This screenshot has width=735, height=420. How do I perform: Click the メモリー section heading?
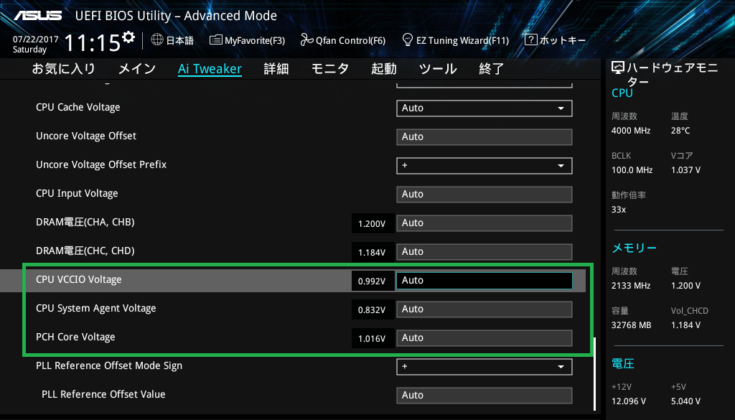[635, 248]
